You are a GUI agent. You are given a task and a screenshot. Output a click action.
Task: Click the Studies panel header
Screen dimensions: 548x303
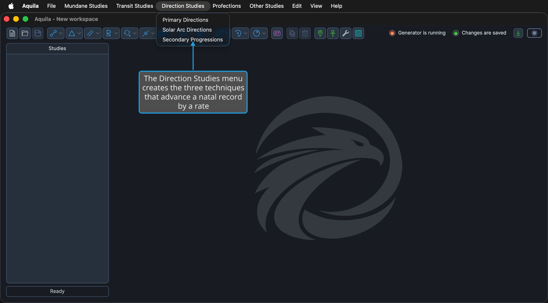(x=57, y=48)
